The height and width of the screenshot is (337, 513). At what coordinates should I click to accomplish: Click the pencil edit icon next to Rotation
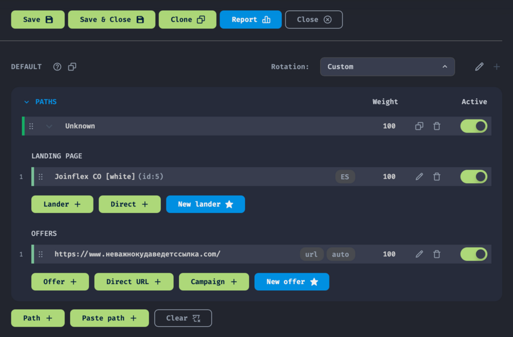tap(479, 67)
